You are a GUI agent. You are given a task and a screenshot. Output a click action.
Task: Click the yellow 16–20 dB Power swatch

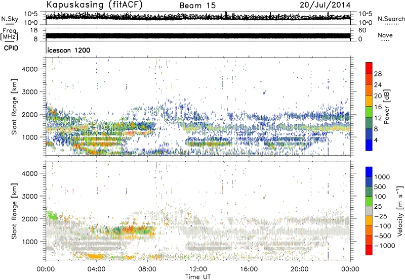tap(369, 101)
